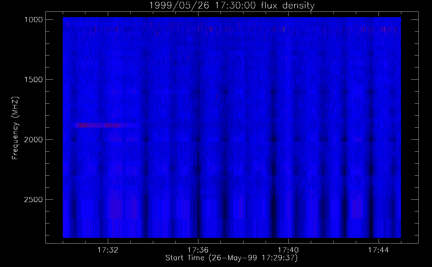This screenshot has width=432, height=267.
Task: Select the 'Frequency (MHZ)' y-axis label
Action: tap(15, 128)
